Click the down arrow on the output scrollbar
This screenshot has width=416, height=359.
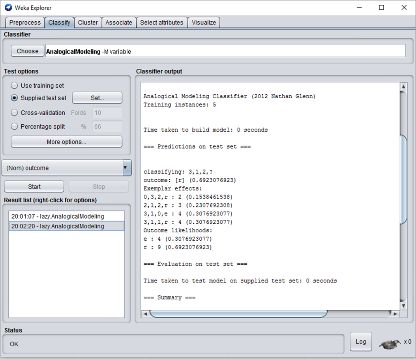tap(403, 305)
